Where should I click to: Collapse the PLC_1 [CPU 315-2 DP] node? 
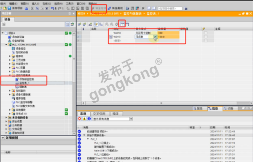coord(6,45)
